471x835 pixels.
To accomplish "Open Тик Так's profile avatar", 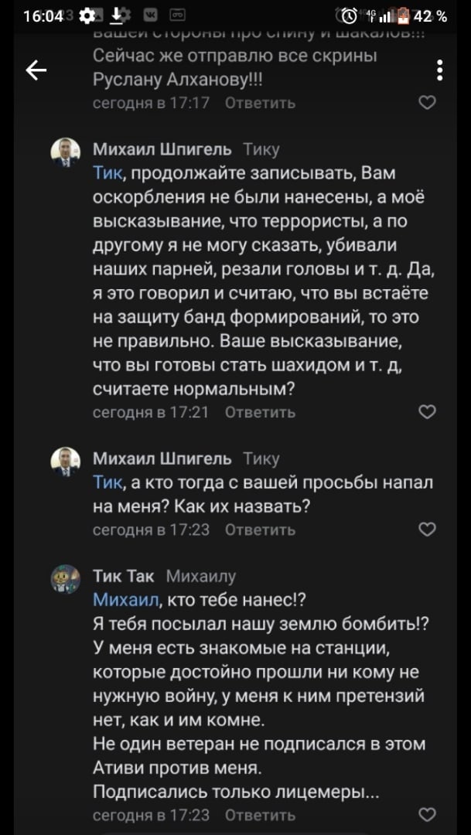I will [x=66, y=578].
